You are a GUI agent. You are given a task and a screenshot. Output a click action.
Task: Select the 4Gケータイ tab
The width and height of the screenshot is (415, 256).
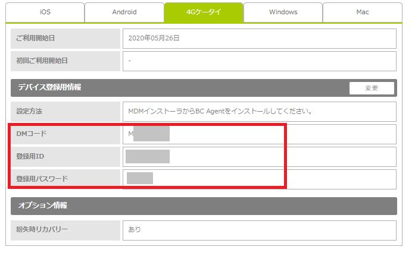point(203,12)
